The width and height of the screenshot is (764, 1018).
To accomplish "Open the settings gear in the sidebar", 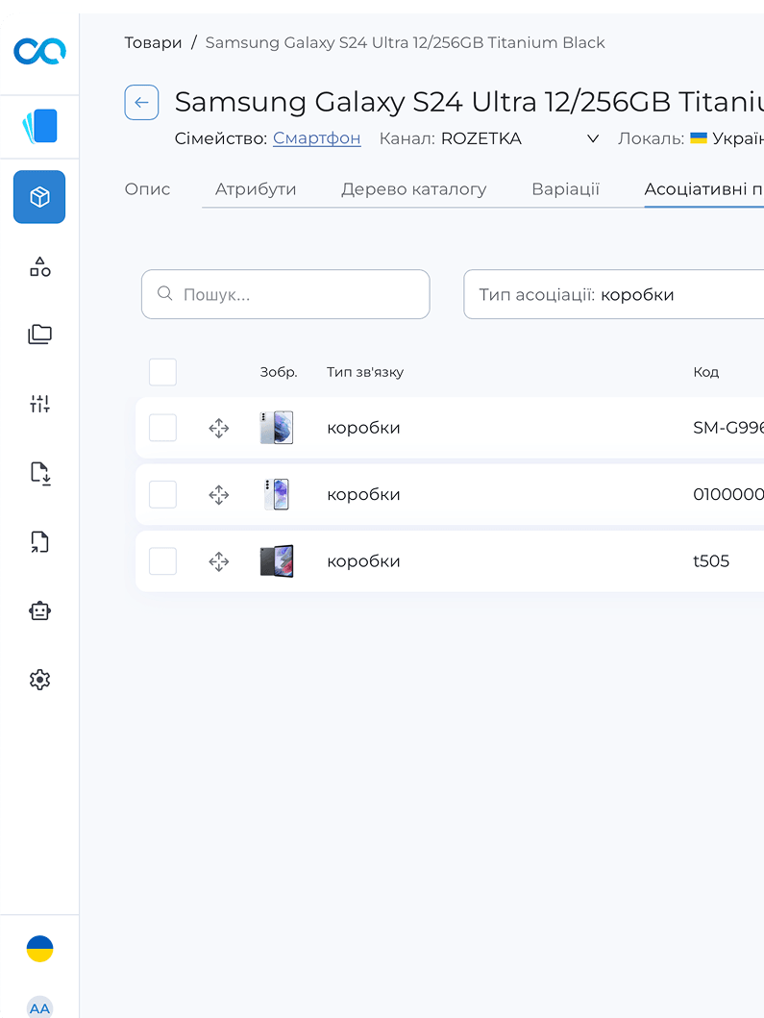I will [x=39, y=680].
